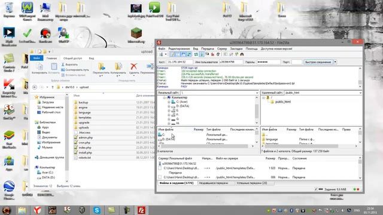Click Права column header in remote list
383x215 pixels.
click(x=346, y=130)
